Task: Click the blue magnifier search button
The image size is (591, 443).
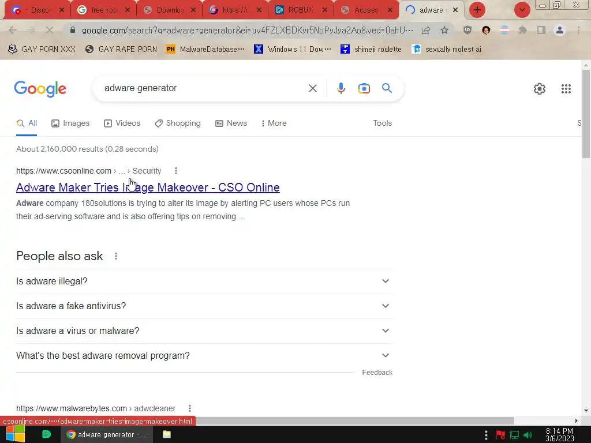Action: tap(387, 88)
